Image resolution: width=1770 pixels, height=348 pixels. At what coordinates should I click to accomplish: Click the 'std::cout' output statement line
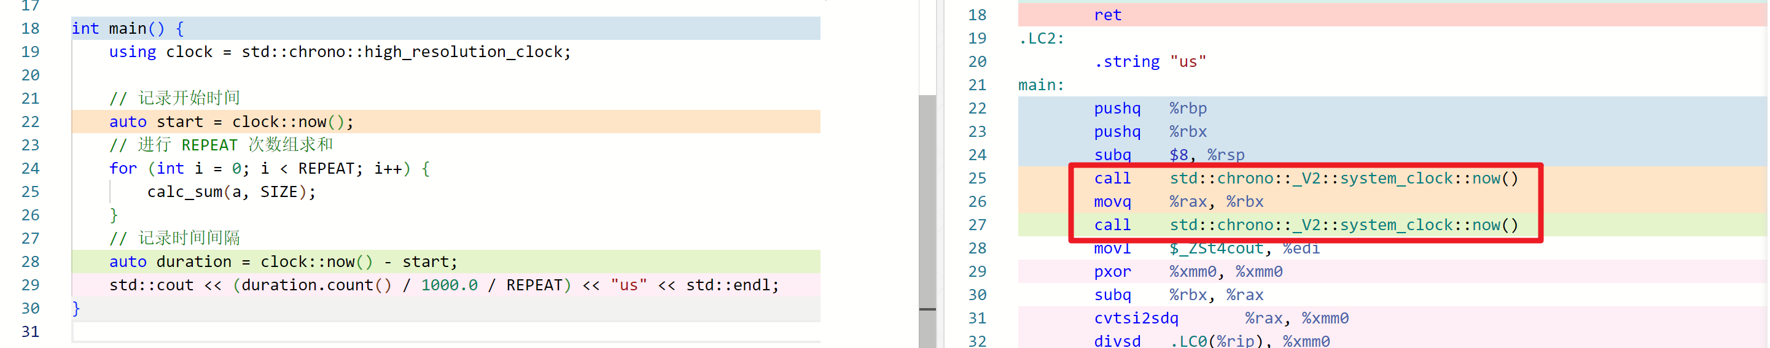(444, 285)
